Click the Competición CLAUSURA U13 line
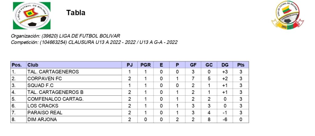The height and width of the screenshot is (136, 315). pos(94,42)
